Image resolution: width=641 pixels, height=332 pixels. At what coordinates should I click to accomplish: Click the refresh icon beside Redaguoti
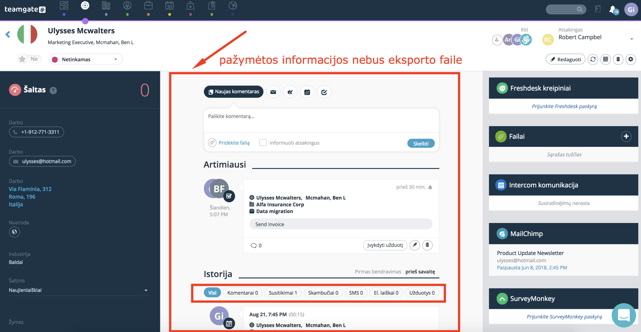pos(593,59)
